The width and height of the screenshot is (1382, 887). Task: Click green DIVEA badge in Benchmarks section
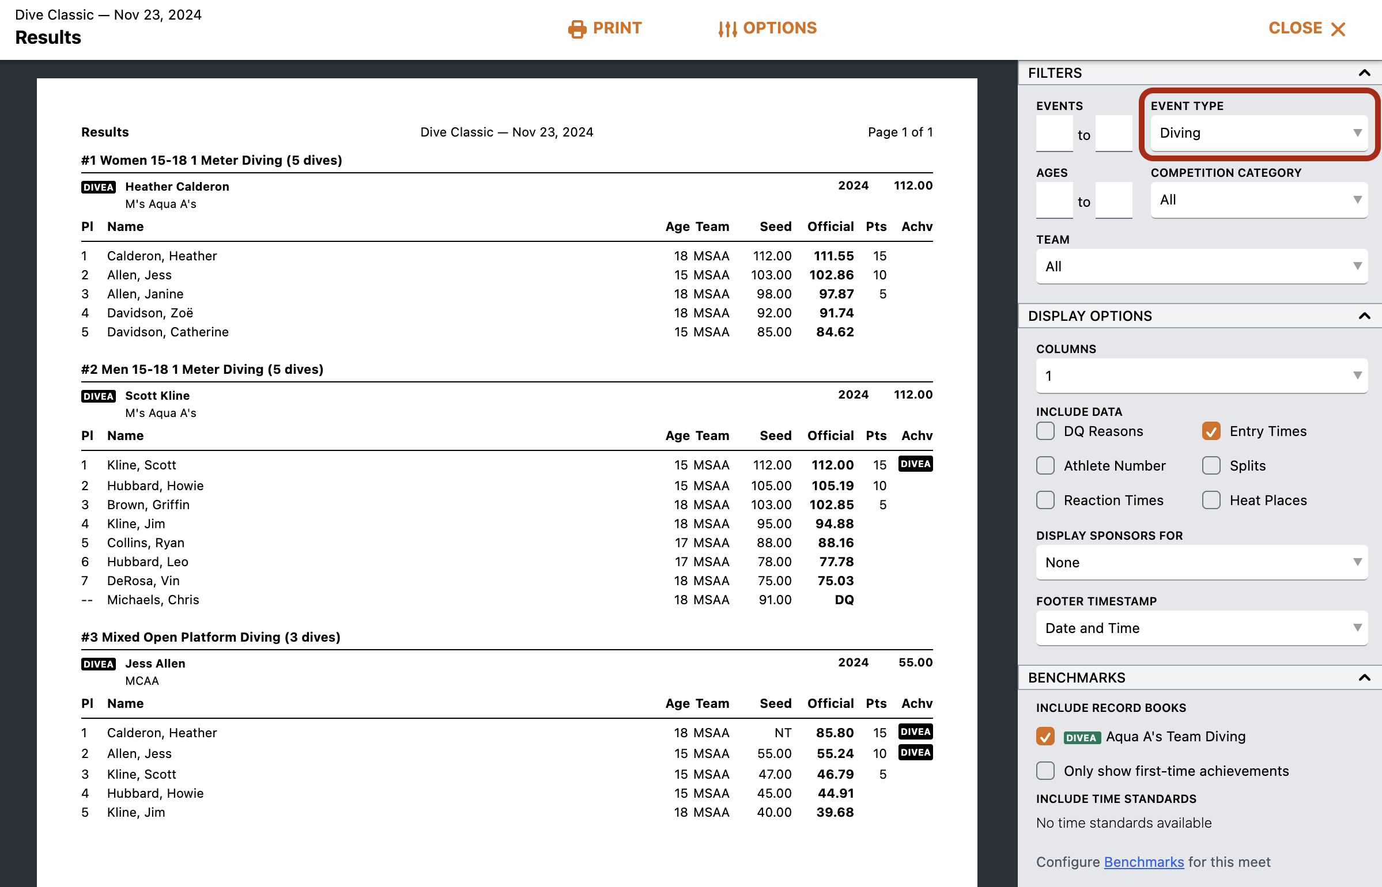click(1081, 737)
